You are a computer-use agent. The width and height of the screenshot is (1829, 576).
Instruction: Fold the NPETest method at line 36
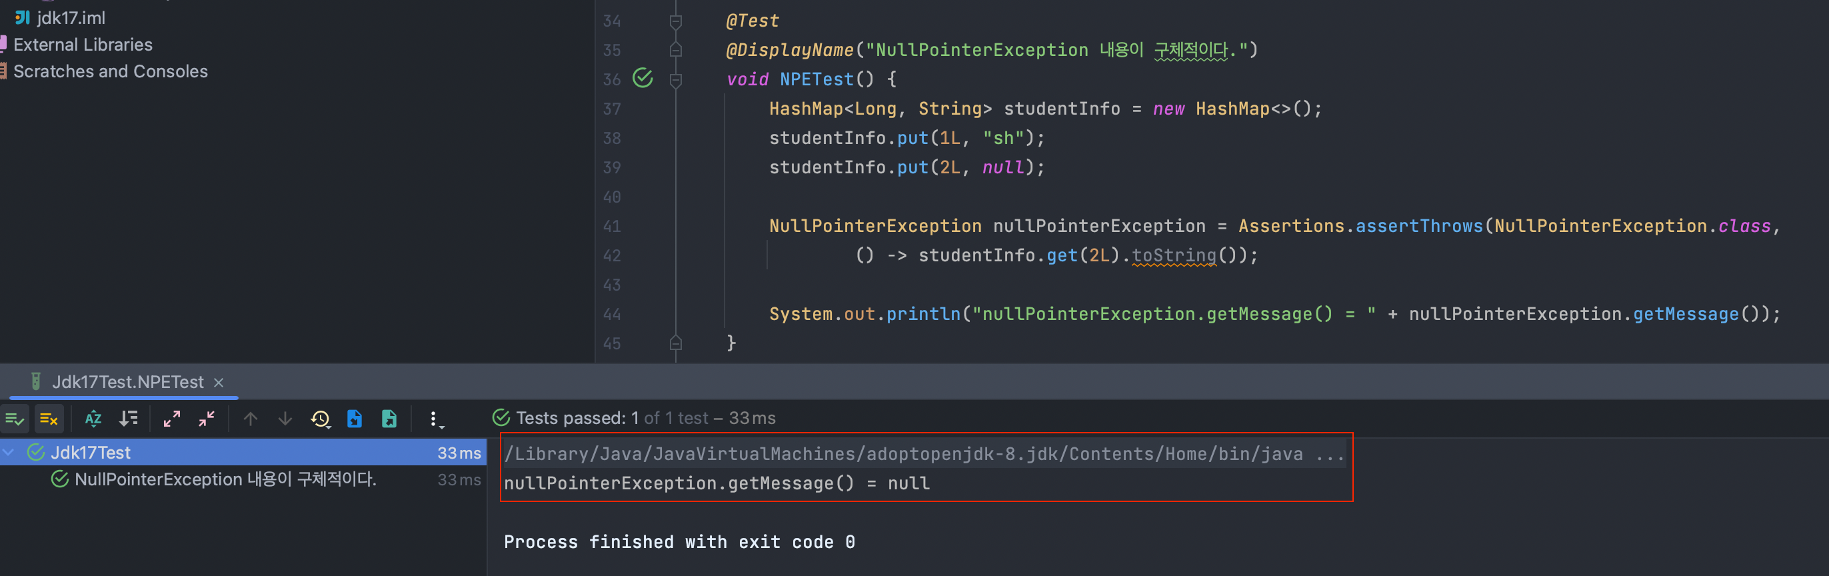tap(676, 79)
